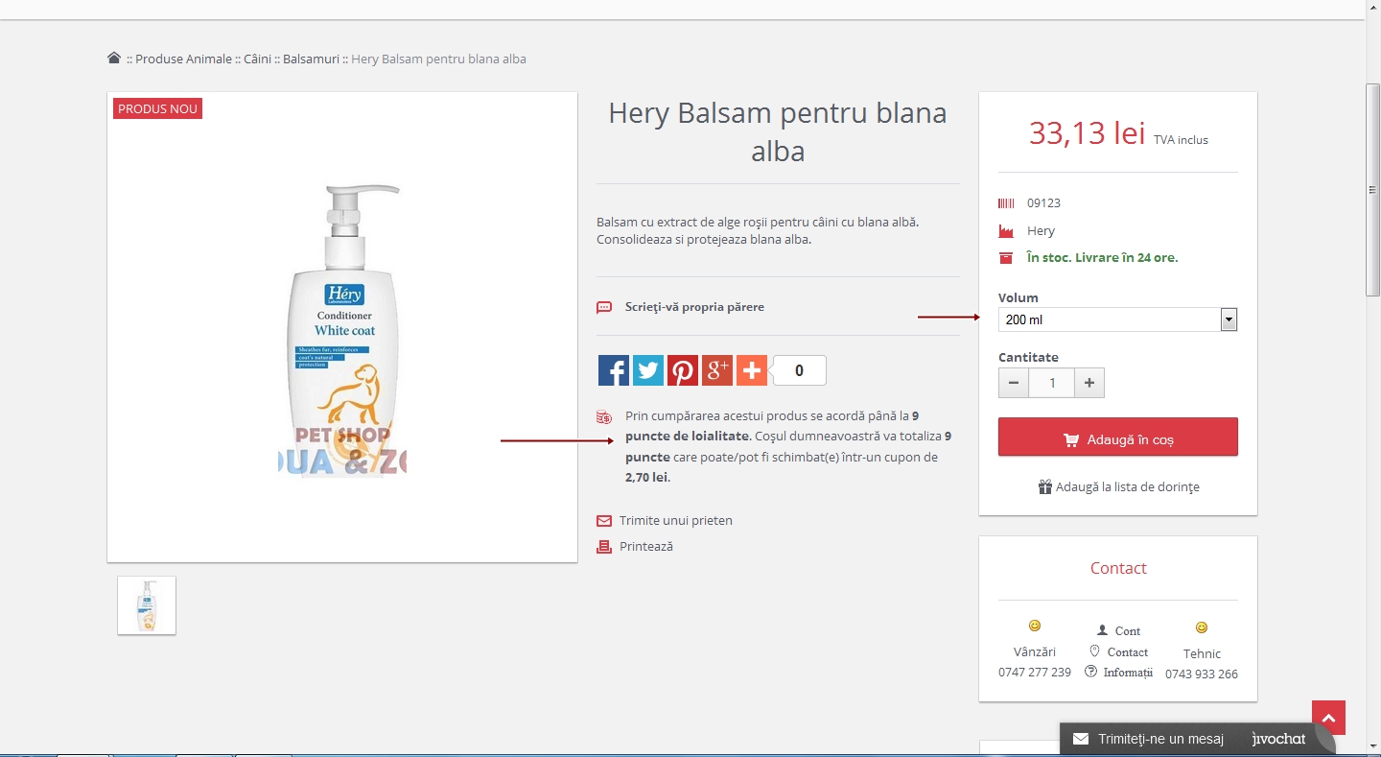The image size is (1381, 757).
Task: Click the Printează link
Action: 646,546
